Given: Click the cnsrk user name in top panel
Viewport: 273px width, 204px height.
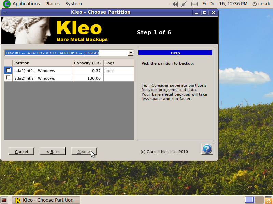Looking at the screenshot, I should pyautogui.click(x=264, y=4).
